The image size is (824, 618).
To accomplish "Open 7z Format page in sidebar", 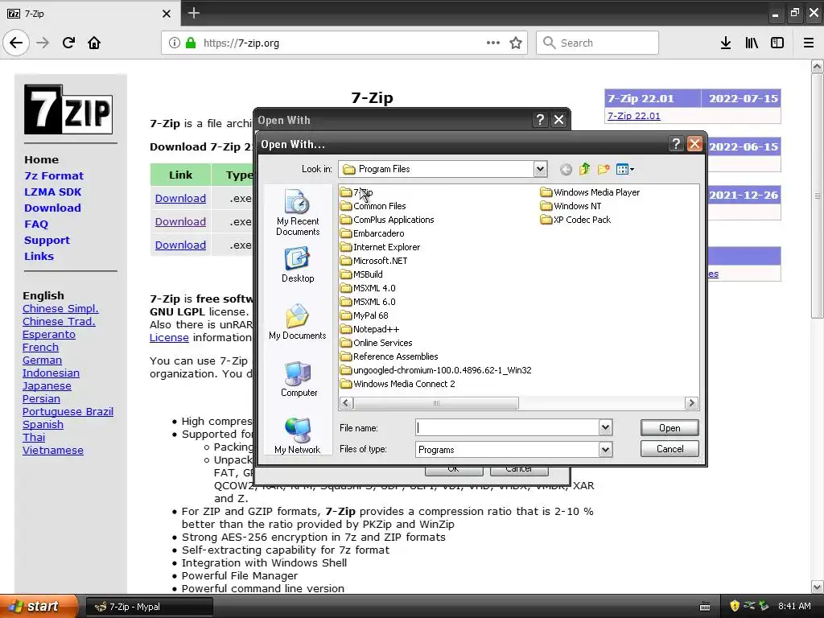I will tap(54, 175).
